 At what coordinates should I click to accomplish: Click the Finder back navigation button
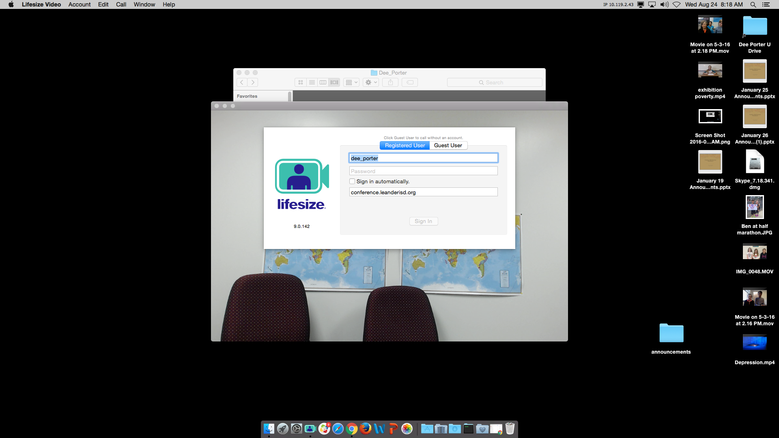point(241,82)
